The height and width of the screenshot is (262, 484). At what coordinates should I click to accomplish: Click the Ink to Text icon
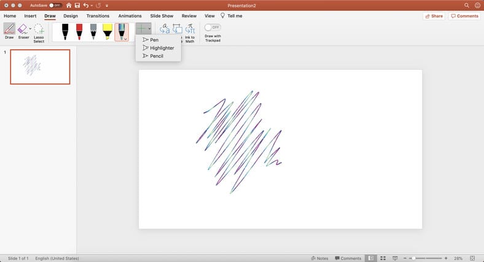tap(165, 29)
